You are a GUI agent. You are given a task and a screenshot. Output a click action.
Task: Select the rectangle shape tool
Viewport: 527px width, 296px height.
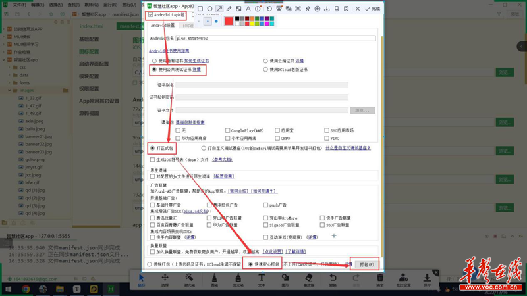[x=200, y=9]
